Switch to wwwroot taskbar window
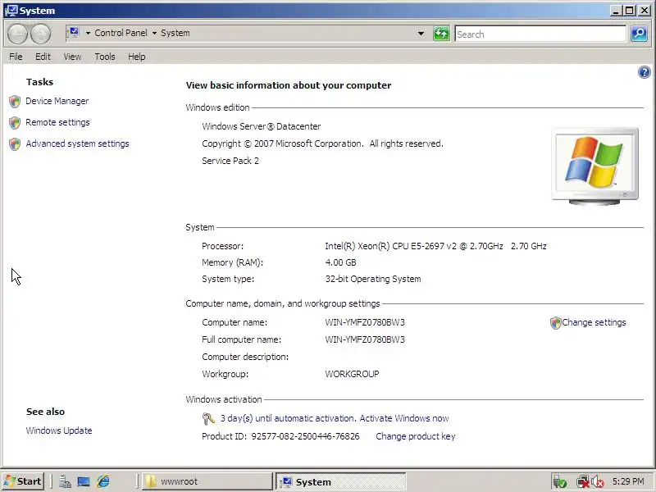Viewport: 656px width, 492px height. (207, 481)
